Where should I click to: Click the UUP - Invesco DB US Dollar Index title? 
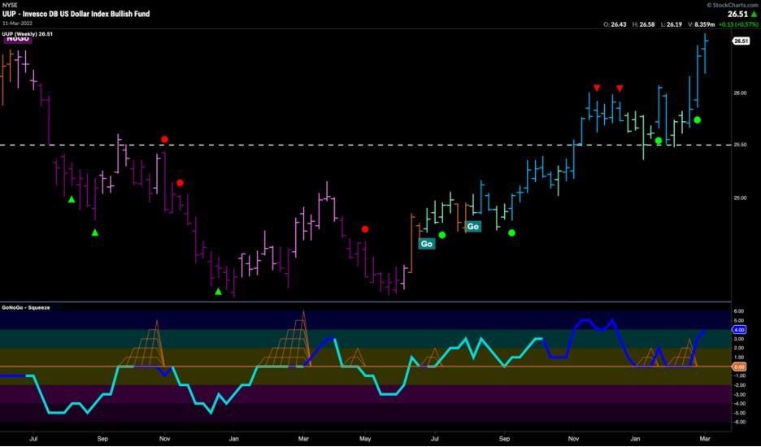76,14
